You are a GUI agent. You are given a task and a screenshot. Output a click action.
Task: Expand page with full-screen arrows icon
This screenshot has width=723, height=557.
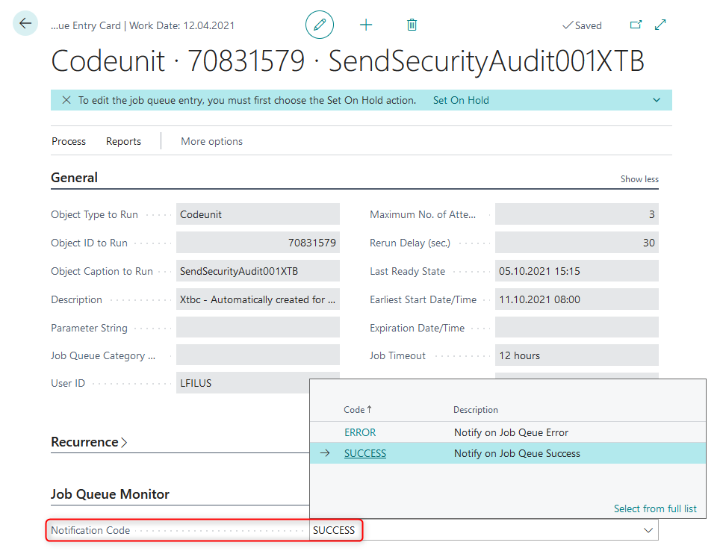tap(660, 25)
